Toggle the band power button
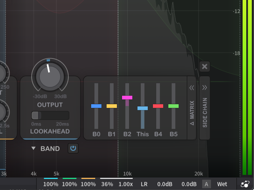The image size is (254, 190). tap(73, 149)
